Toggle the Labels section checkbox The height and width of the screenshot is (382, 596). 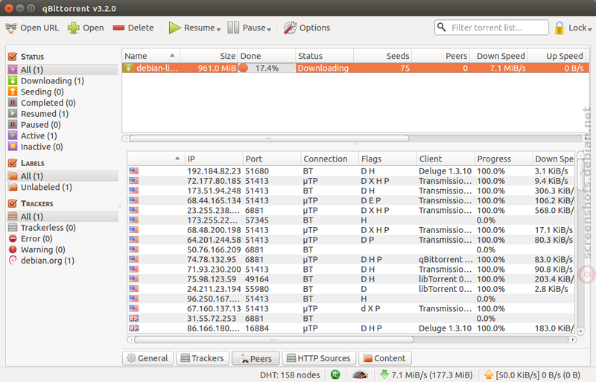click(x=13, y=163)
